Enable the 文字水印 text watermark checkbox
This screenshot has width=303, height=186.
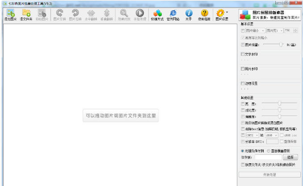pyautogui.click(x=243, y=54)
